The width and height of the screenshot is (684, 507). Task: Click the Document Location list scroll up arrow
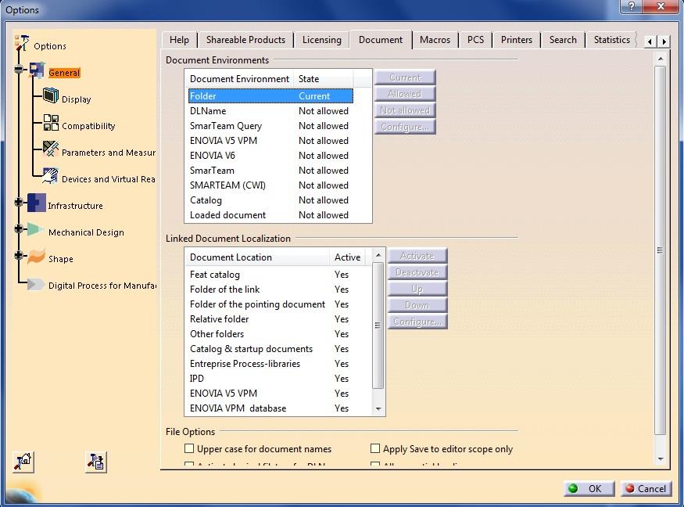coord(378,254)
